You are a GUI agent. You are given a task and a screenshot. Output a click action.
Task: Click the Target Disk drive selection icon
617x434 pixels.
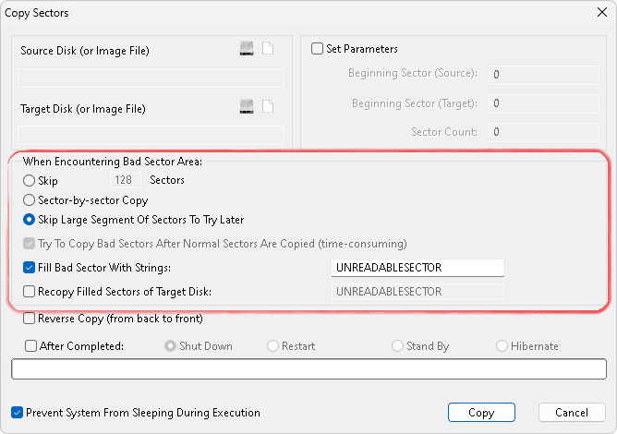point(247,107)
